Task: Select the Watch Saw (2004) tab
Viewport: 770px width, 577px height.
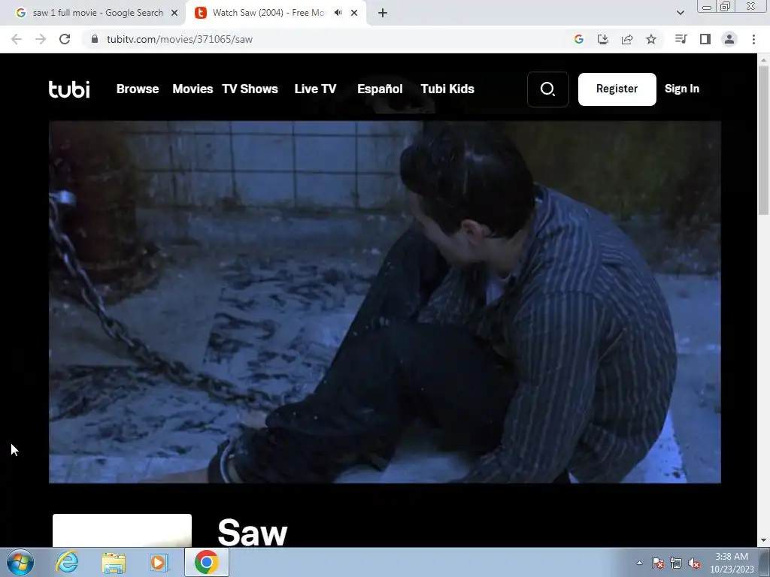Action: [x=277, y=13]
